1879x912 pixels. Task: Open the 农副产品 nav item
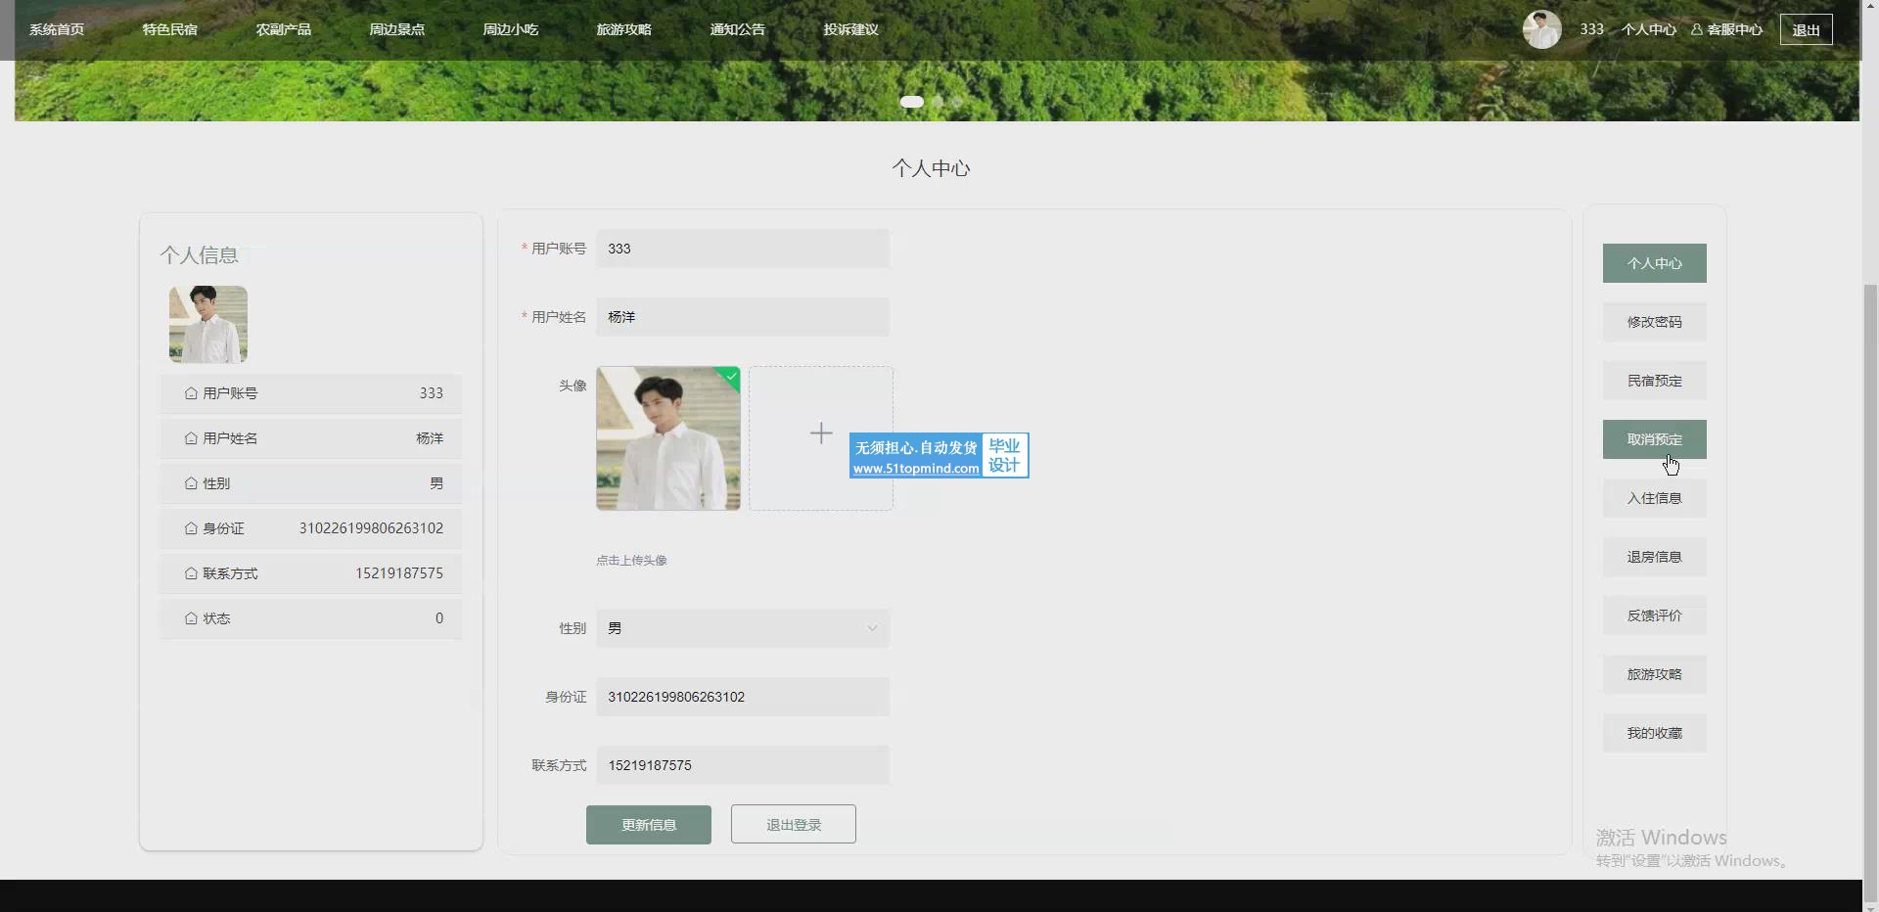pos(284,29)
